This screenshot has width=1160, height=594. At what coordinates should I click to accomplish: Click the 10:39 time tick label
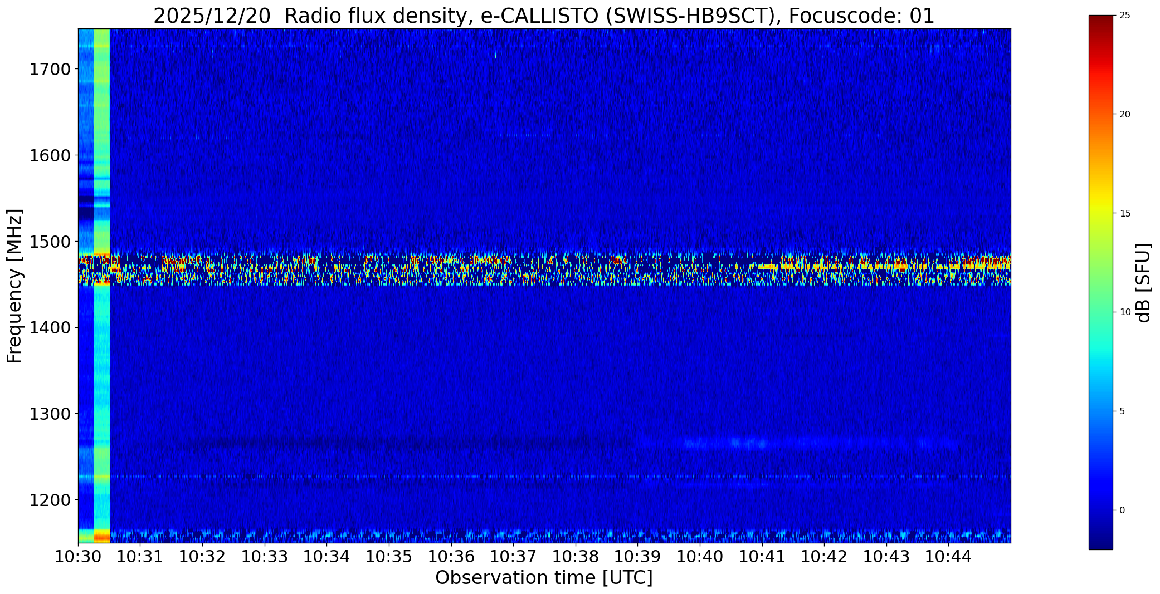pyautogui.click(x=638, y=556)
